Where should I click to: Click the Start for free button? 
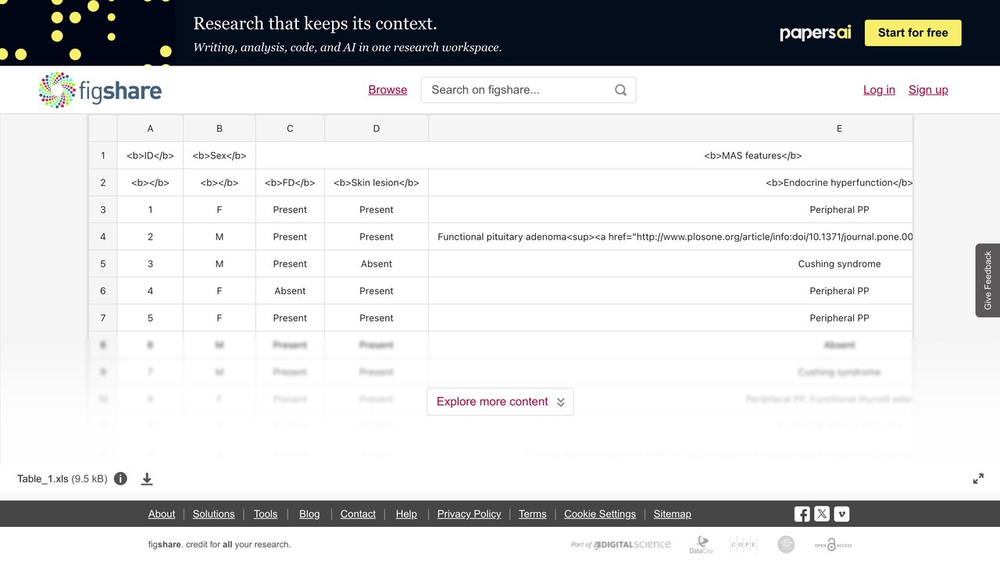click(912, 33)
